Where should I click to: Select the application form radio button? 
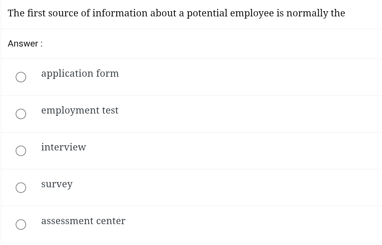(21, 77)
